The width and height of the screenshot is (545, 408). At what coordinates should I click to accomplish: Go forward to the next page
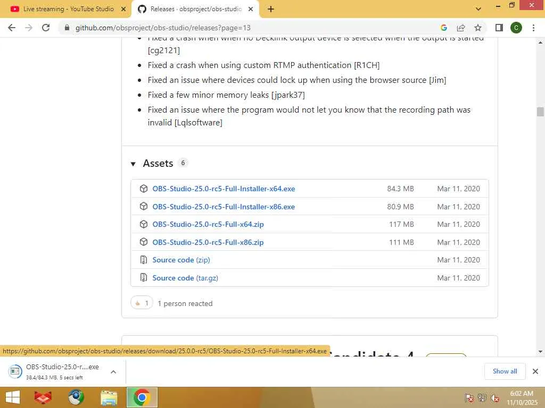pyautogui.click(x=29, y=28)
